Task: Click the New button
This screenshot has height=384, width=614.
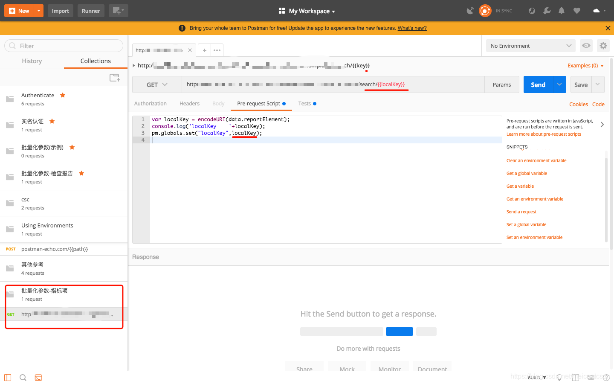Action: [19, 11]
